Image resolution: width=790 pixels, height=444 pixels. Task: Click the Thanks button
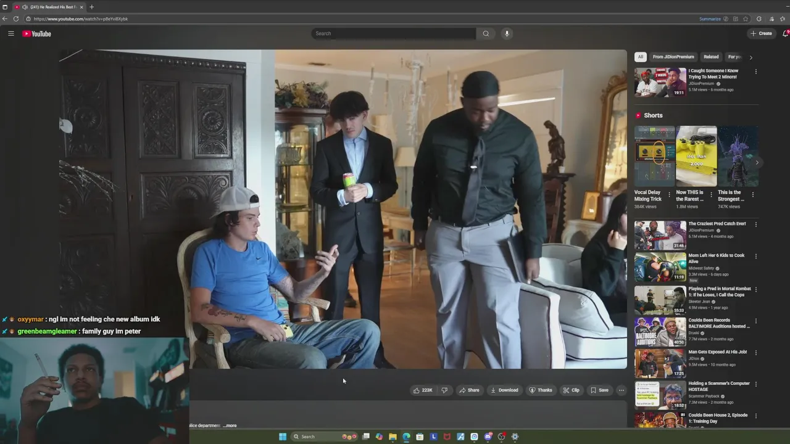pos(541,390)
